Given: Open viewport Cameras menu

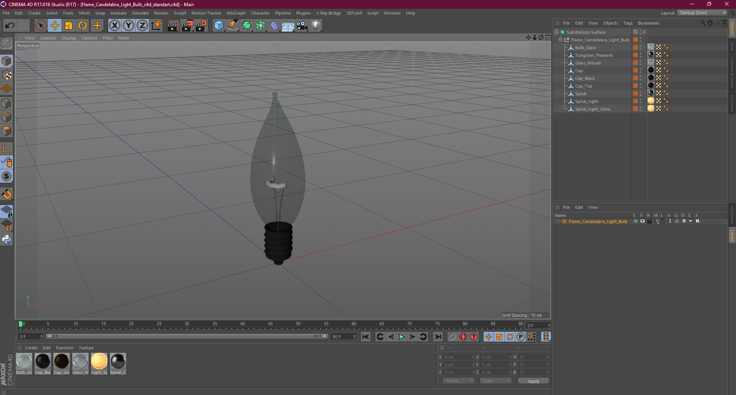Looking at the screenshot, I should pos(48,38).
